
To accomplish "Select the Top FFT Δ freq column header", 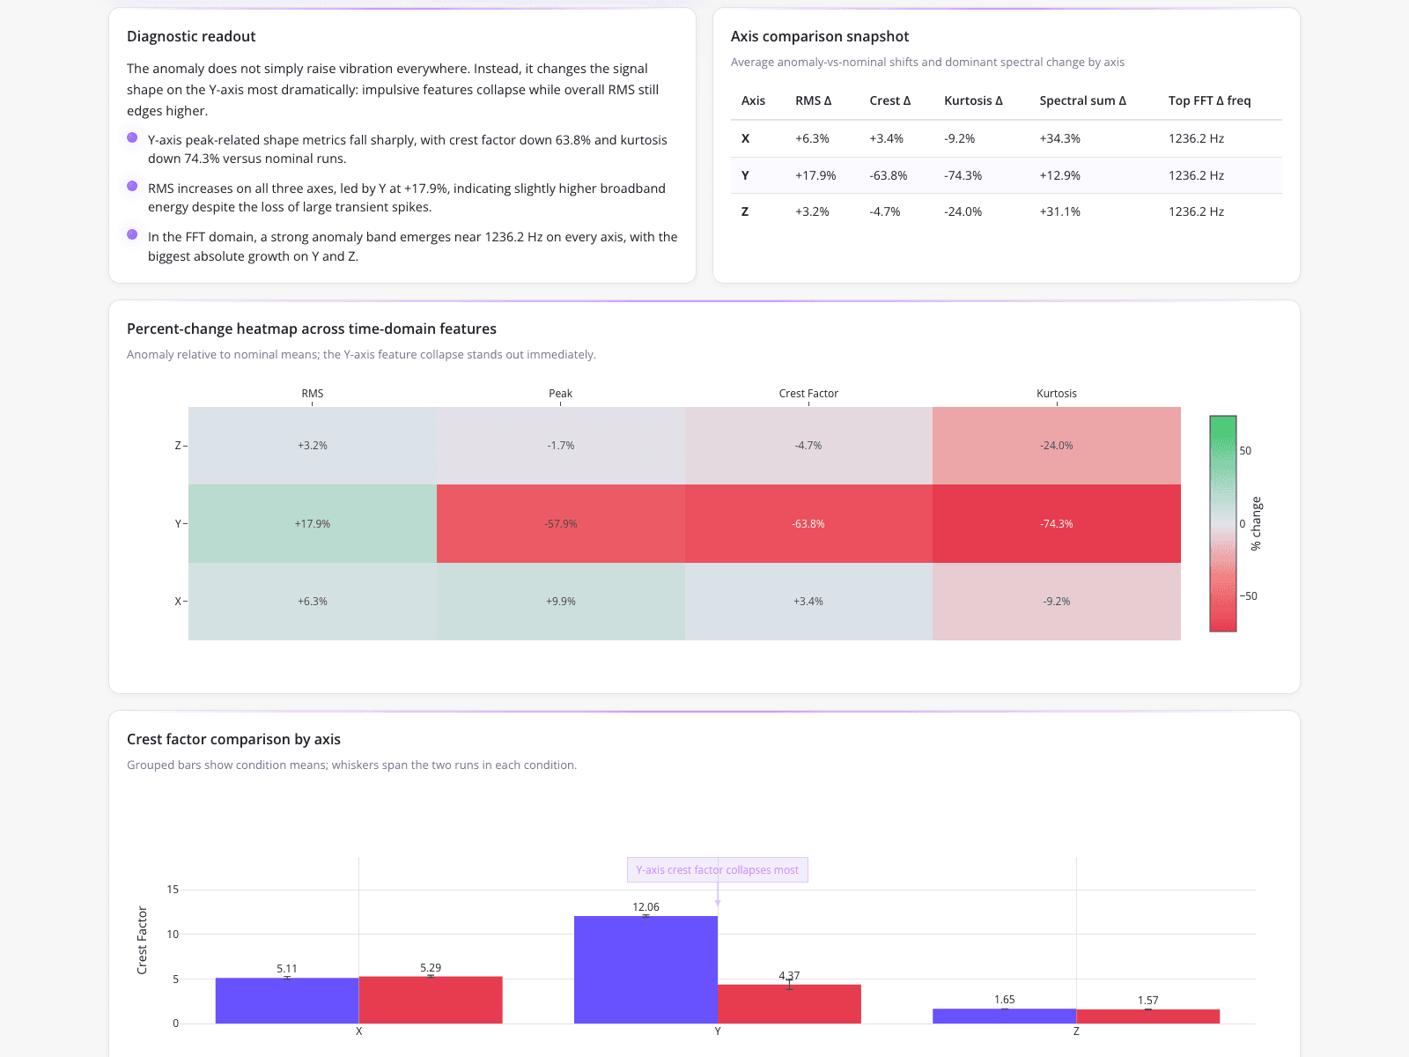I will [x=1209, y=100].
